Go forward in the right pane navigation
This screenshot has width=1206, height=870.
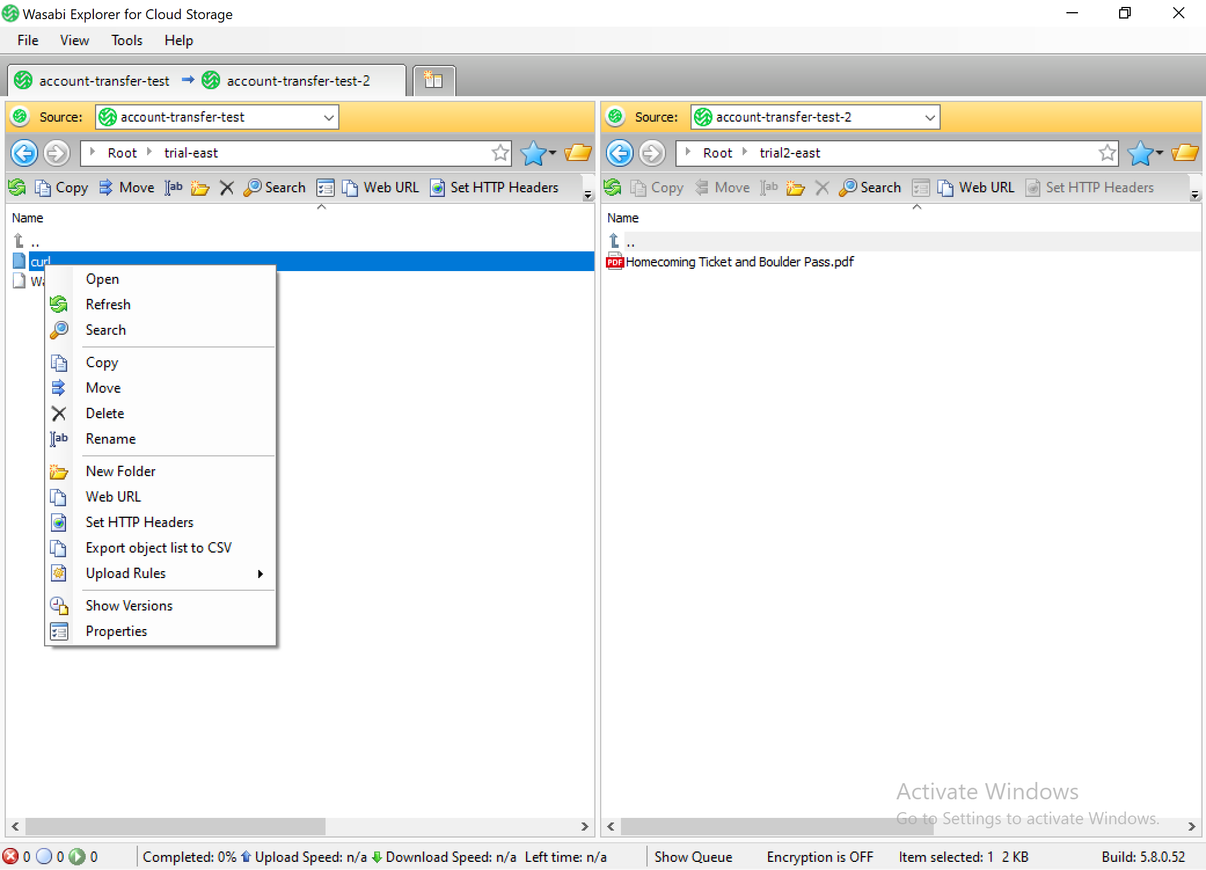[x=652, y=153]
